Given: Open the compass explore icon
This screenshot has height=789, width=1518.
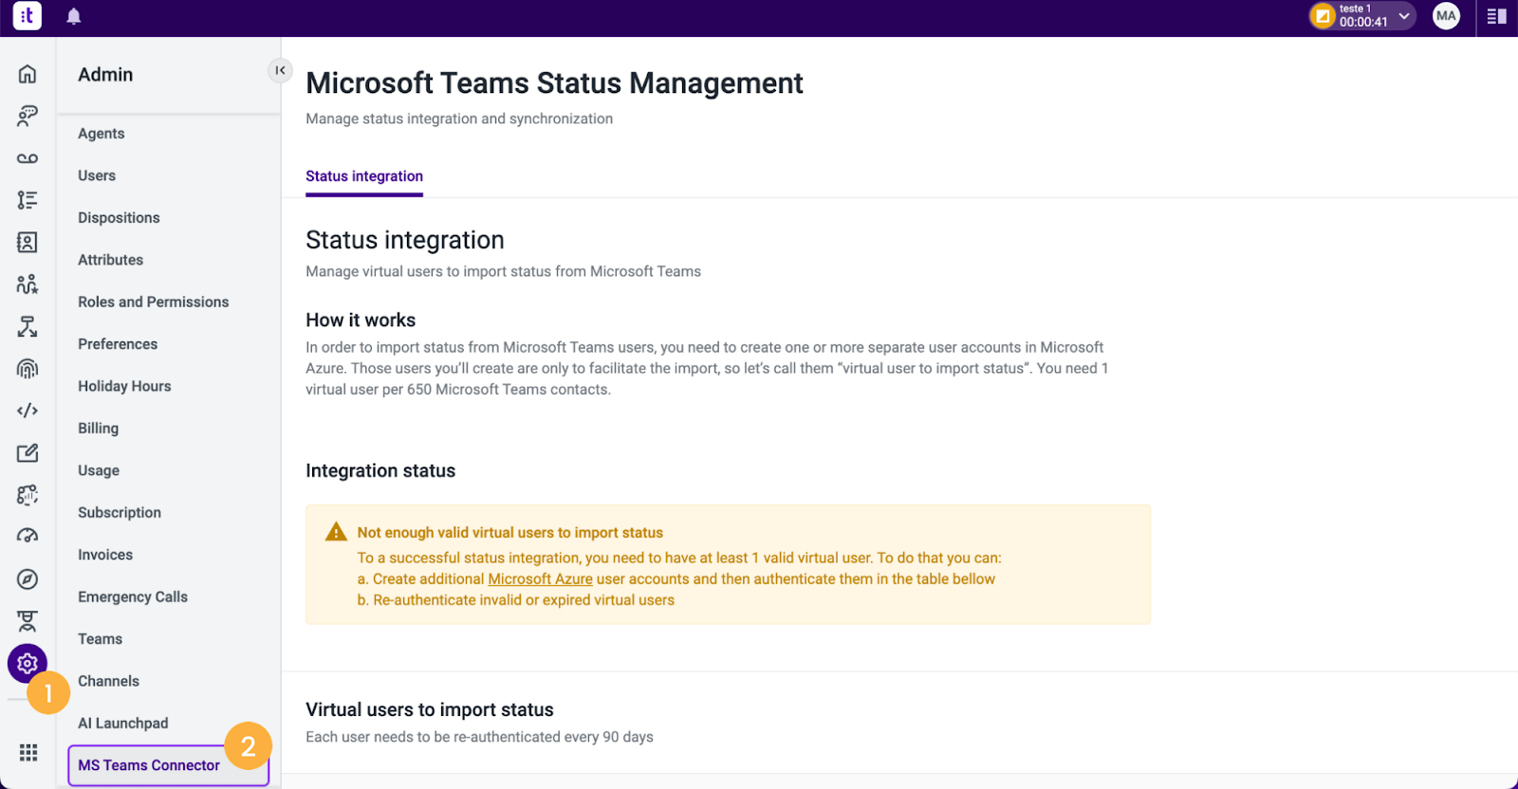Looking at the screenshot, I should pos(28,579).
